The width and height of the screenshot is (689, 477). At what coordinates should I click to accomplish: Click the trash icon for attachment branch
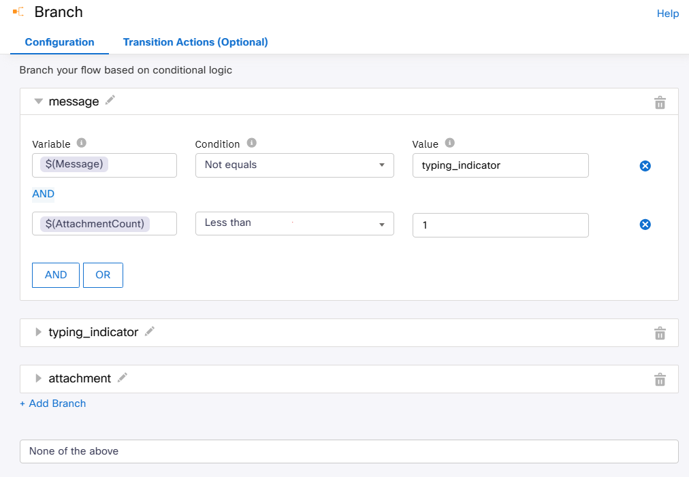659,380
